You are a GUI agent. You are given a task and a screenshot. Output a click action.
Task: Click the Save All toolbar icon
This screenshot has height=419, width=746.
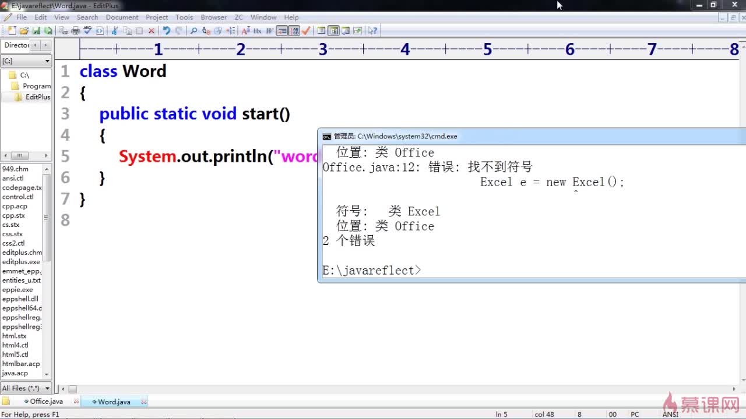48,30
